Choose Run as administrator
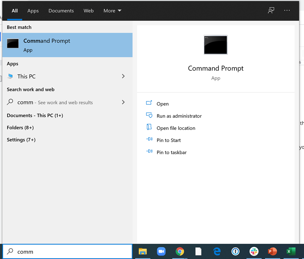Image resolution: width=304 pixels, height=259 pixels. (x=179, y=116)
